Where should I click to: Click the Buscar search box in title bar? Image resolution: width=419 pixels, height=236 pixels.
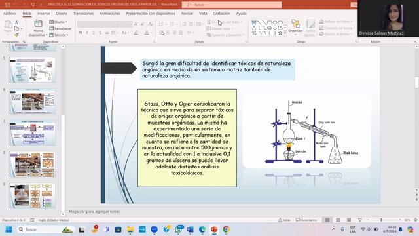[x=232, y=5]
